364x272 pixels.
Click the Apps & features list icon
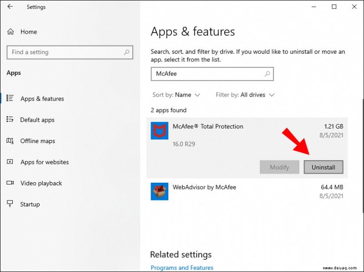(10, 98)
